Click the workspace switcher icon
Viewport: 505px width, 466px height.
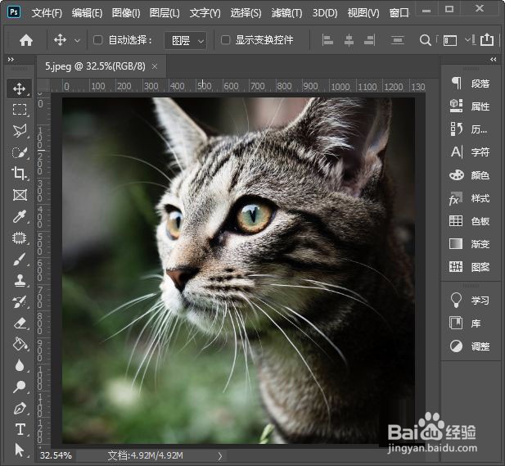[x=450, y=41]
